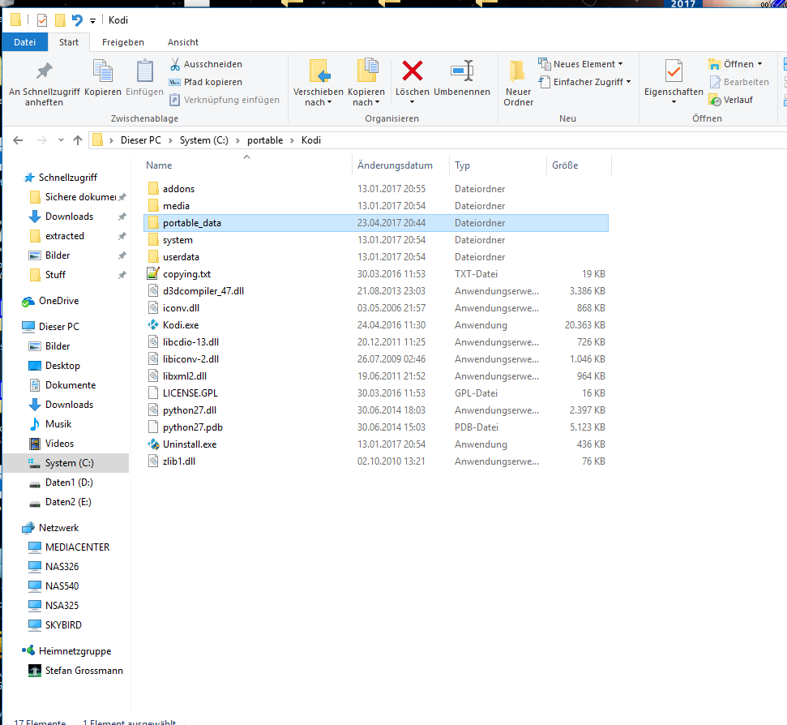Open NAS540 under Netzwerk

click(62, 586)
